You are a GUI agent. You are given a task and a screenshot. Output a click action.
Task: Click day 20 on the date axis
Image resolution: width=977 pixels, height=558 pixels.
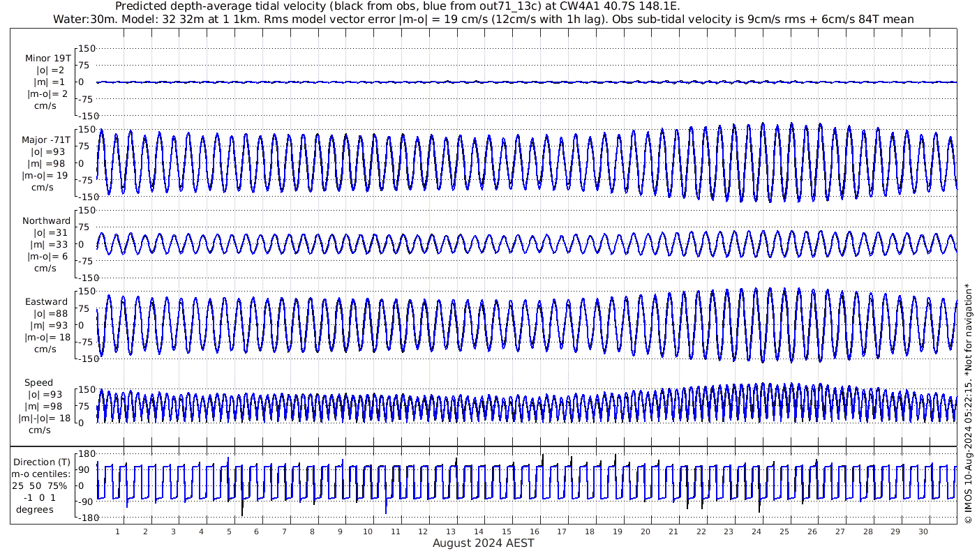[x=646, y=531]
